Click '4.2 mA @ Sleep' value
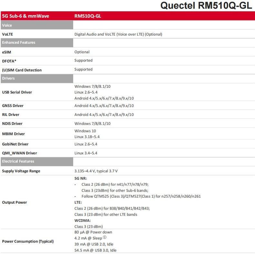The width and height of the screenshot is (255, 254). [x=90, y=238]
